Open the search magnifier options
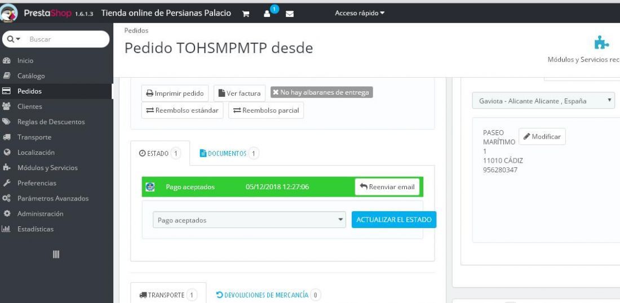 coord(14,39)
